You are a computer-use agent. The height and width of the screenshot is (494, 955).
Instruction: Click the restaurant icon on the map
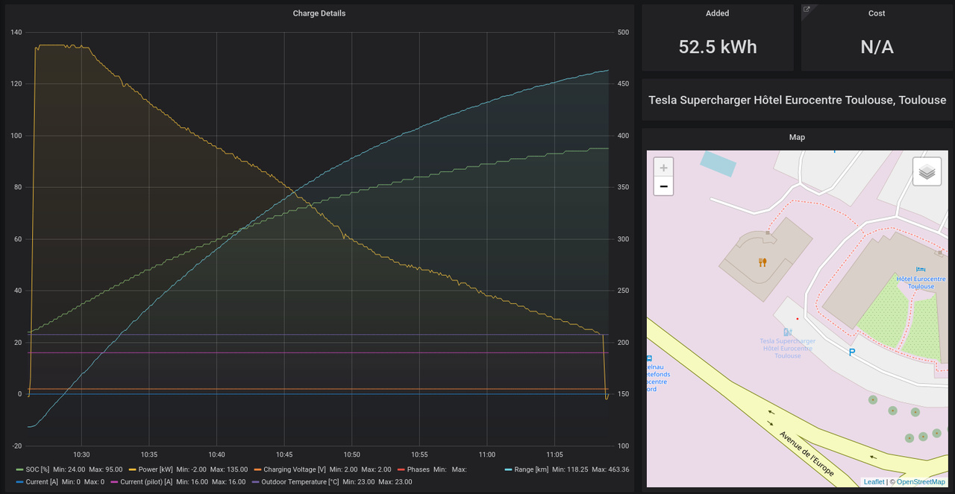pyautogui.click(x=762, y=262)
